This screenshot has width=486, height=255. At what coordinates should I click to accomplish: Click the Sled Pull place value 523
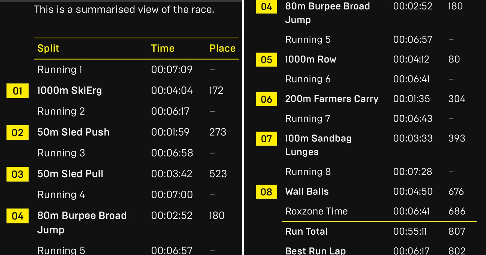(218, 174)
